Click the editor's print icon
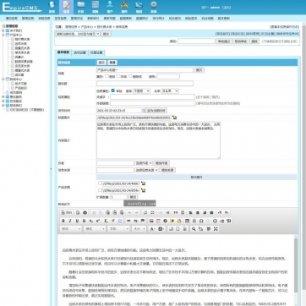 click(85, 213)
